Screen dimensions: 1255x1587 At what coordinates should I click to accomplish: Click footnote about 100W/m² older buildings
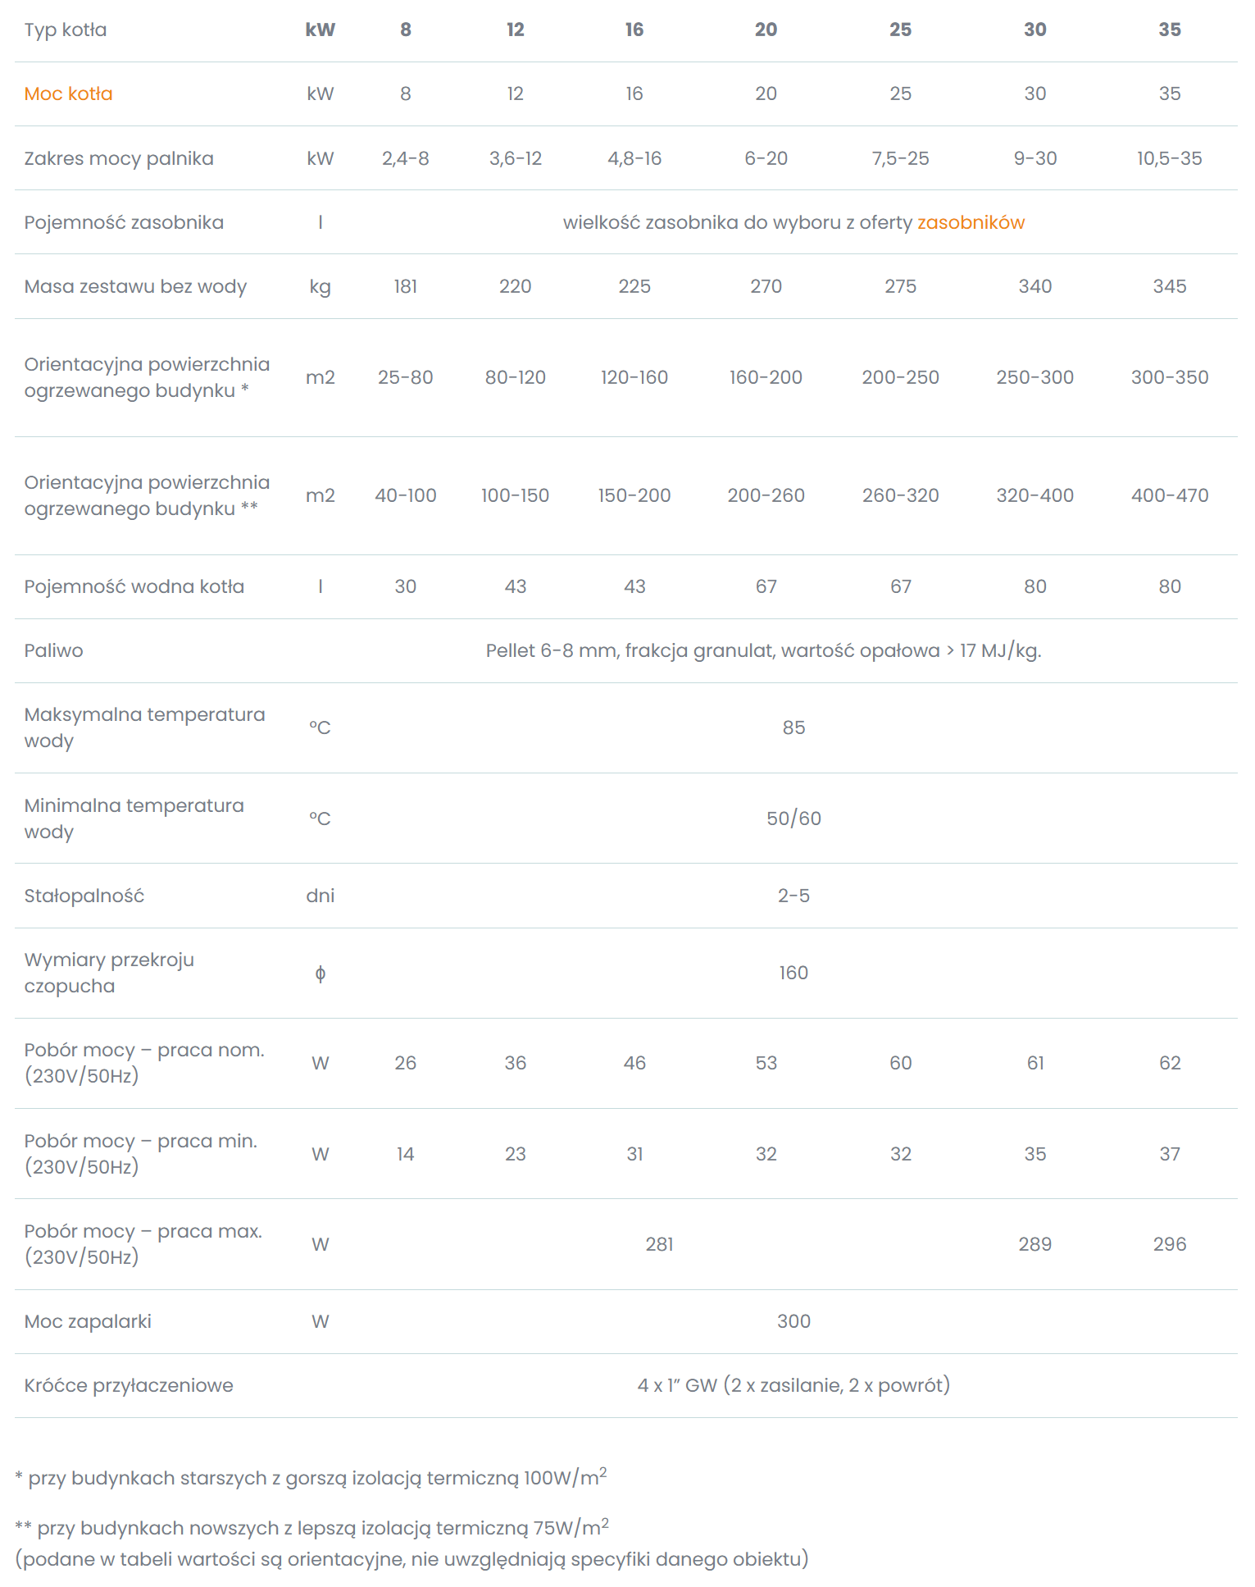point(311,1477)
